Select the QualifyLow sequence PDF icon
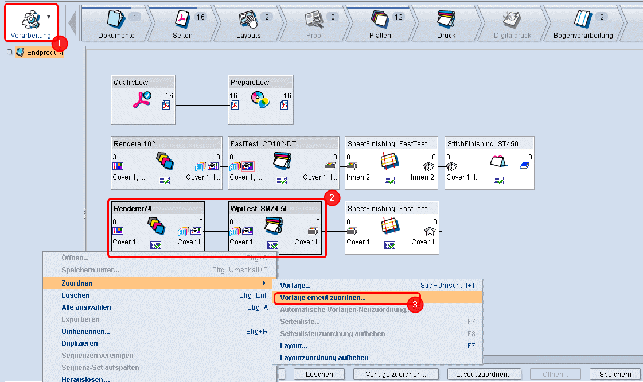Screen dimensions: 643x382 (x=142, y=100)
